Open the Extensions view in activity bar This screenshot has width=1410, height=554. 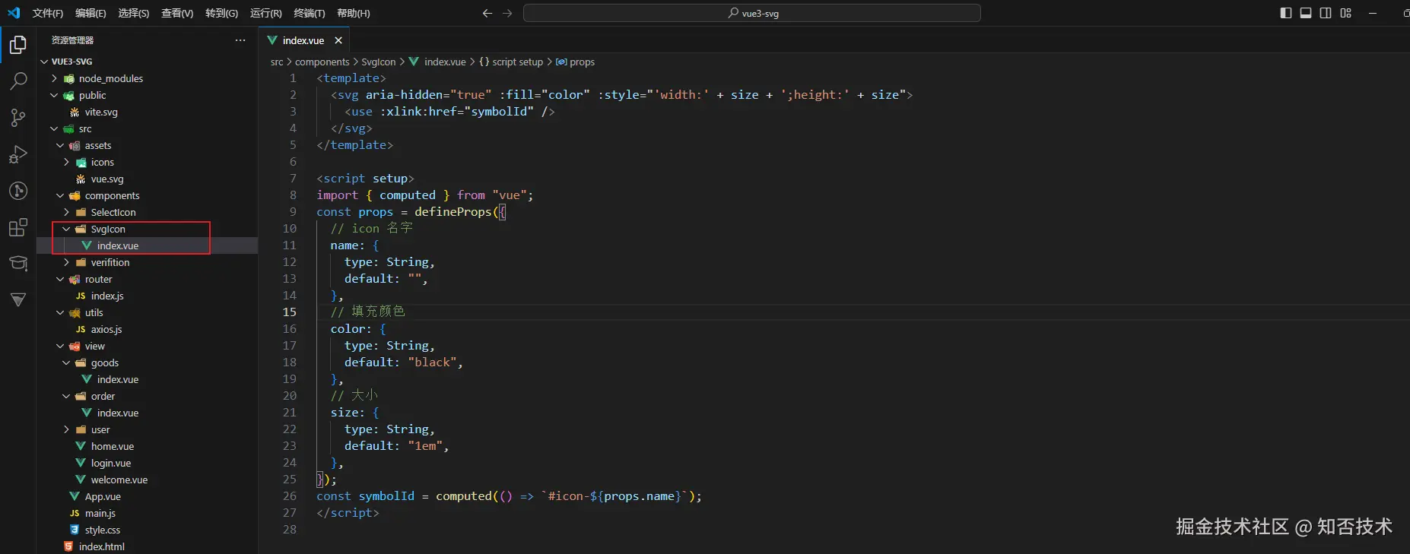click(18, 227)
